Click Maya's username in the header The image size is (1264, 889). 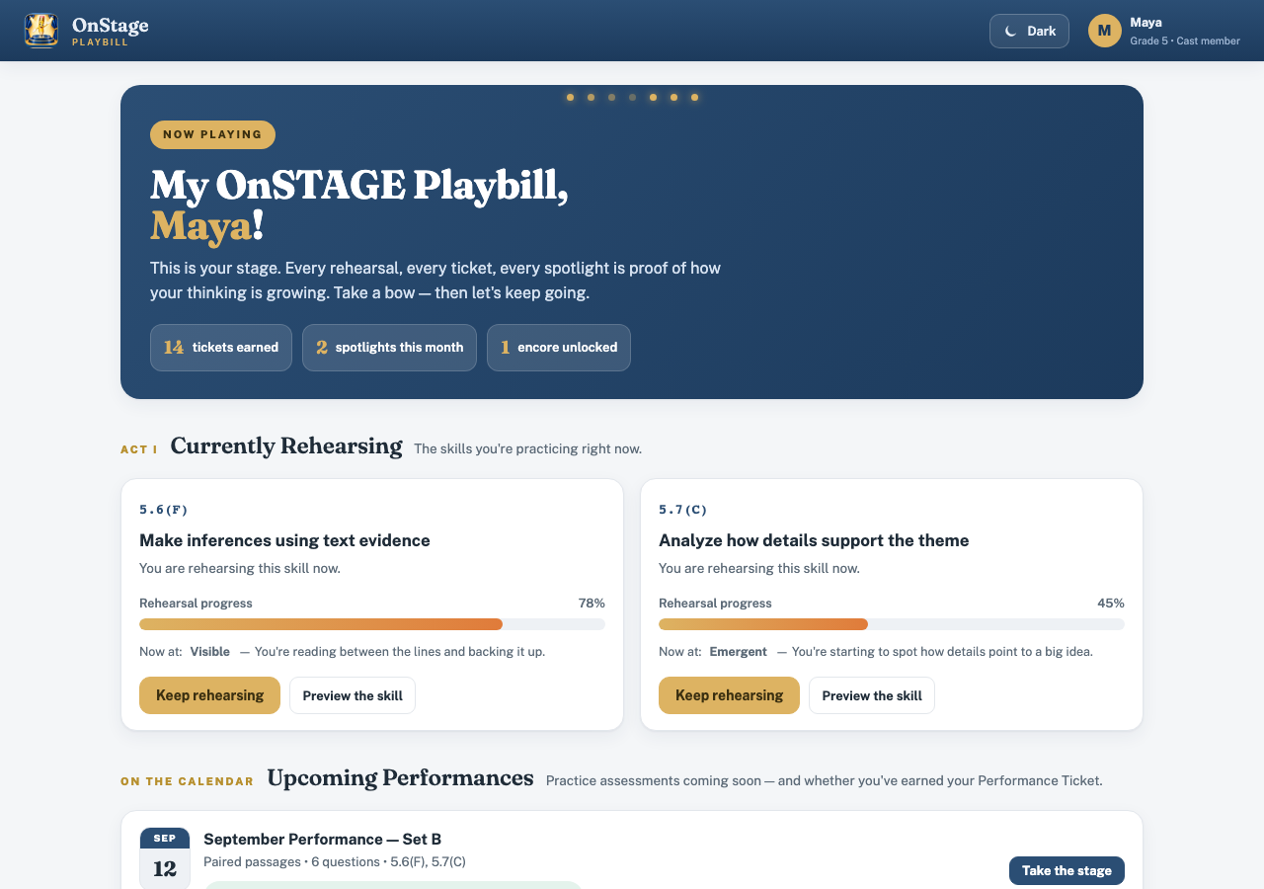[x=1145, y=22]
